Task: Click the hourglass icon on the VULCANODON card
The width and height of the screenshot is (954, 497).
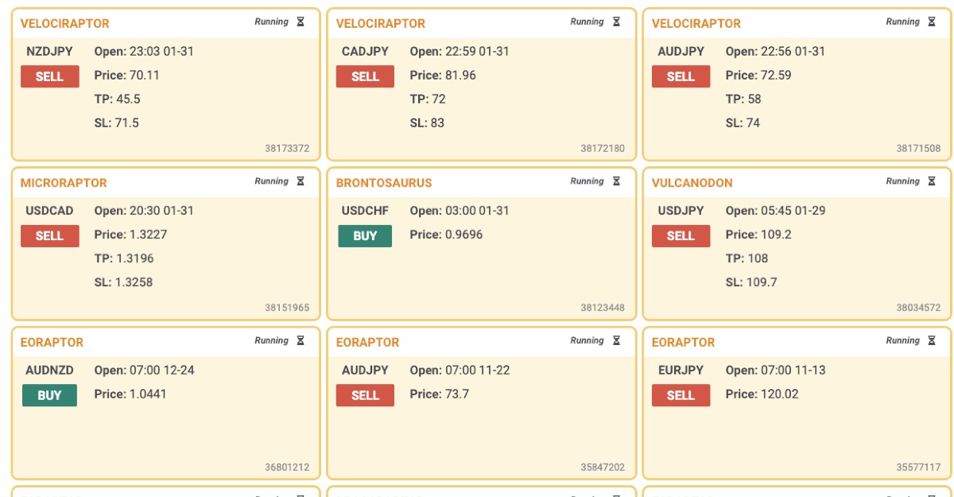Action: pyautogui.click(x=931, y=181)
